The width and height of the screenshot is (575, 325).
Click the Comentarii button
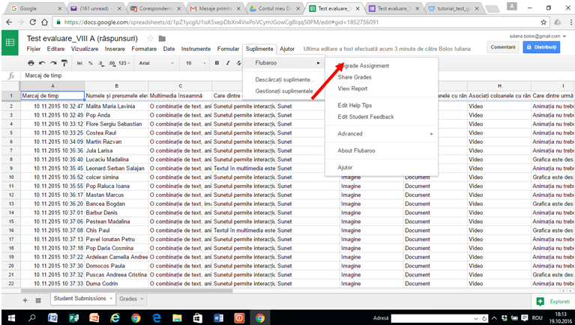pos(503,47)
